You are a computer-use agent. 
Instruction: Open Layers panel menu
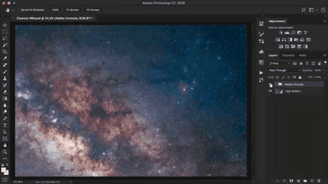click(x=324, y=55)
